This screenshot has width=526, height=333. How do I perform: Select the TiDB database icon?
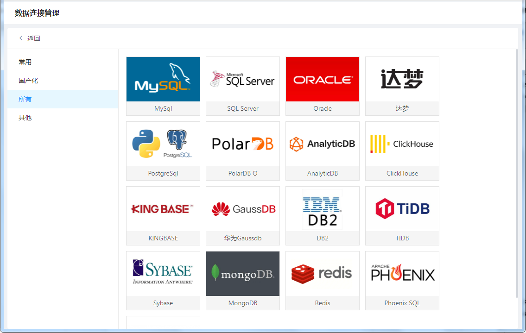[x=402, y=209]
